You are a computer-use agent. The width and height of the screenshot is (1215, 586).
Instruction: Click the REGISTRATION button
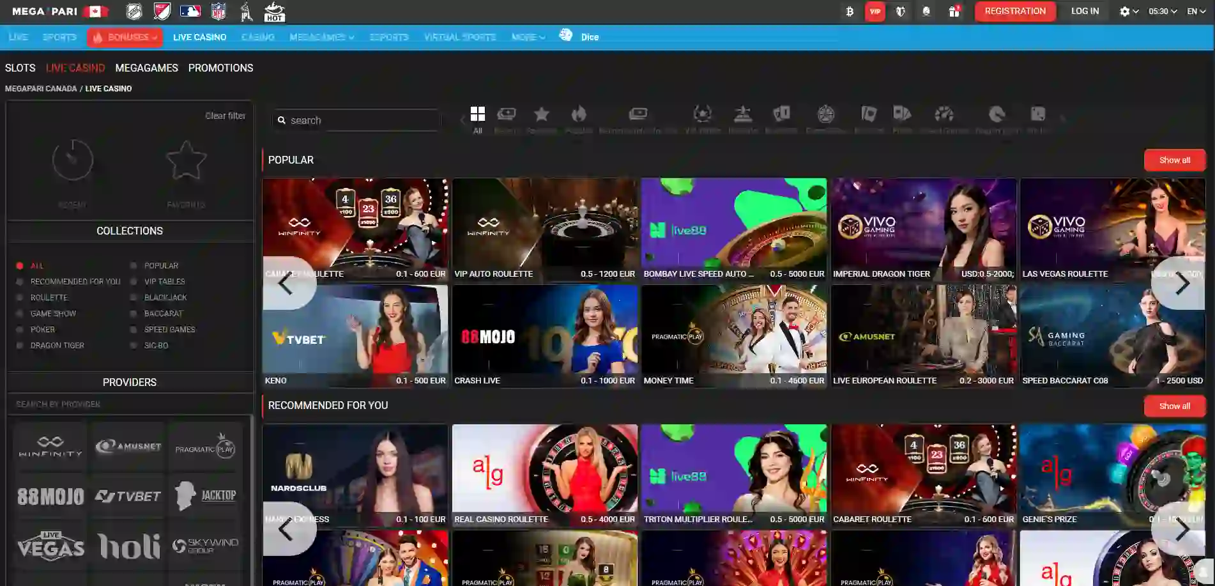pyautogui.click(x=1014, y=11)
